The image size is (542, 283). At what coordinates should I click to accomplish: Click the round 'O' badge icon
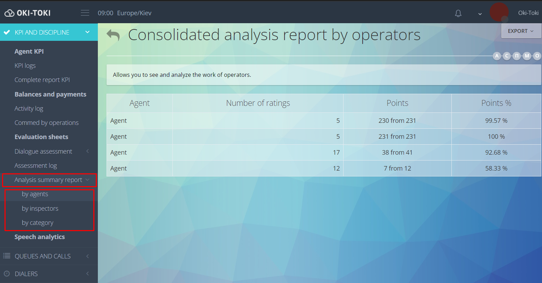537,56
